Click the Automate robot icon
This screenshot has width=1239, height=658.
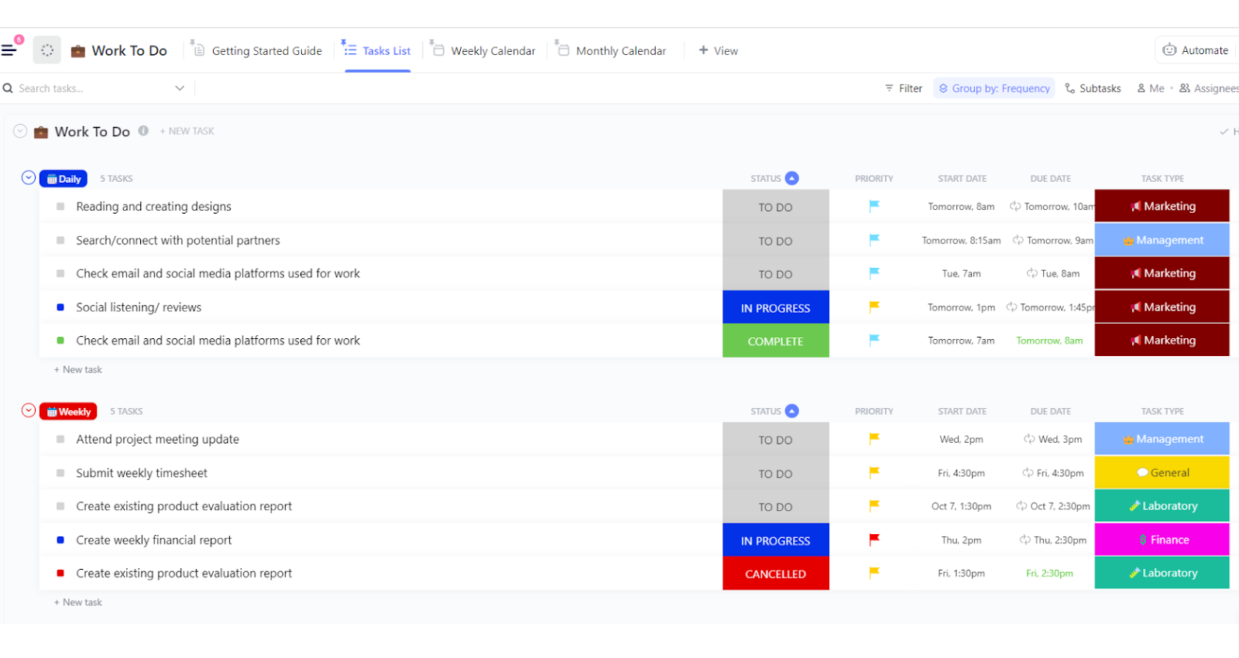[x=1169, y=50]
